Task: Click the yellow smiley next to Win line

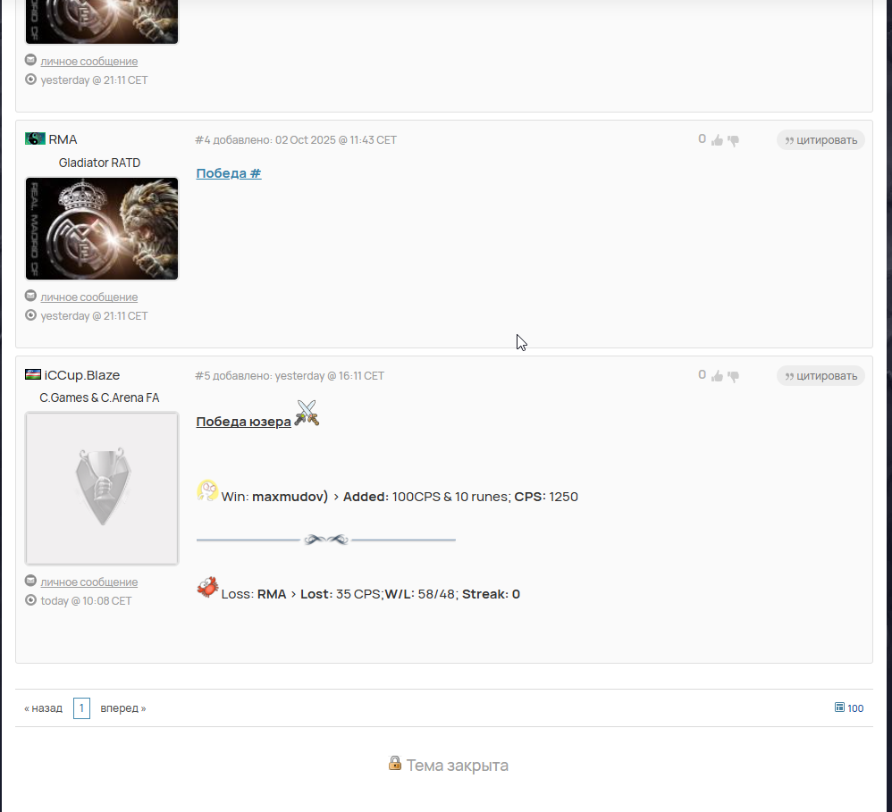Action: coord(207,490)
